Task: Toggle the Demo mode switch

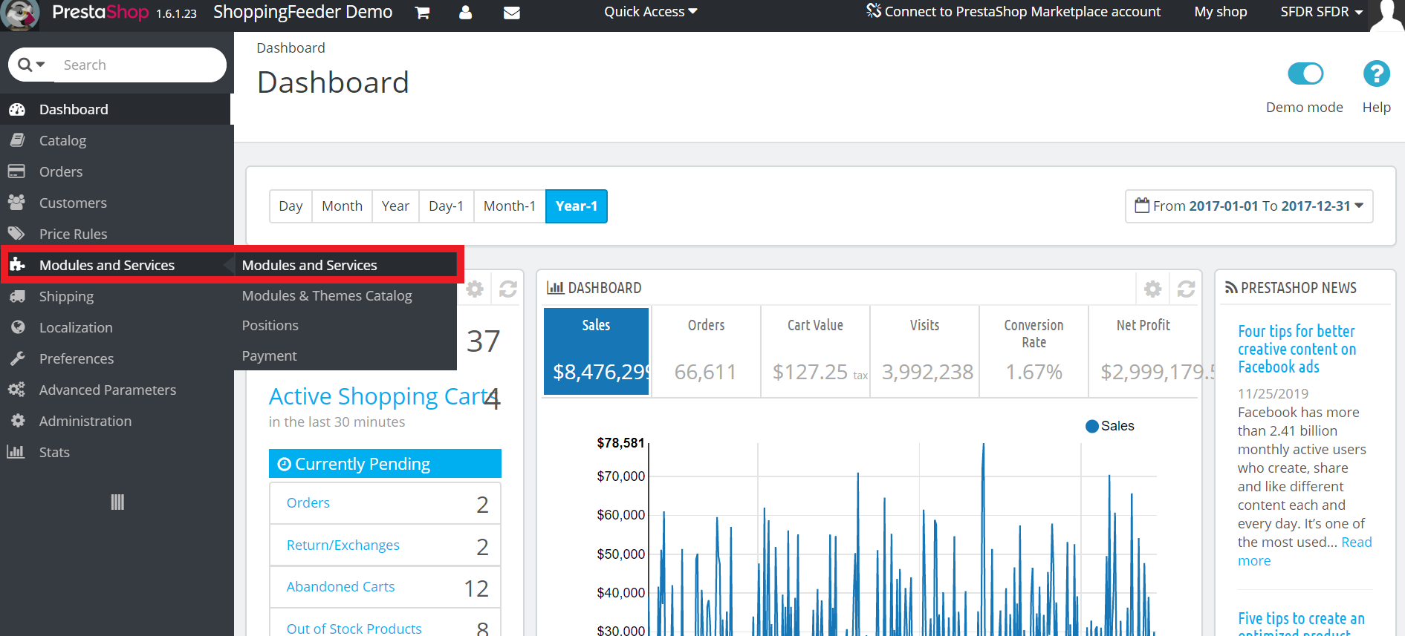Action: coord(1305,73)
